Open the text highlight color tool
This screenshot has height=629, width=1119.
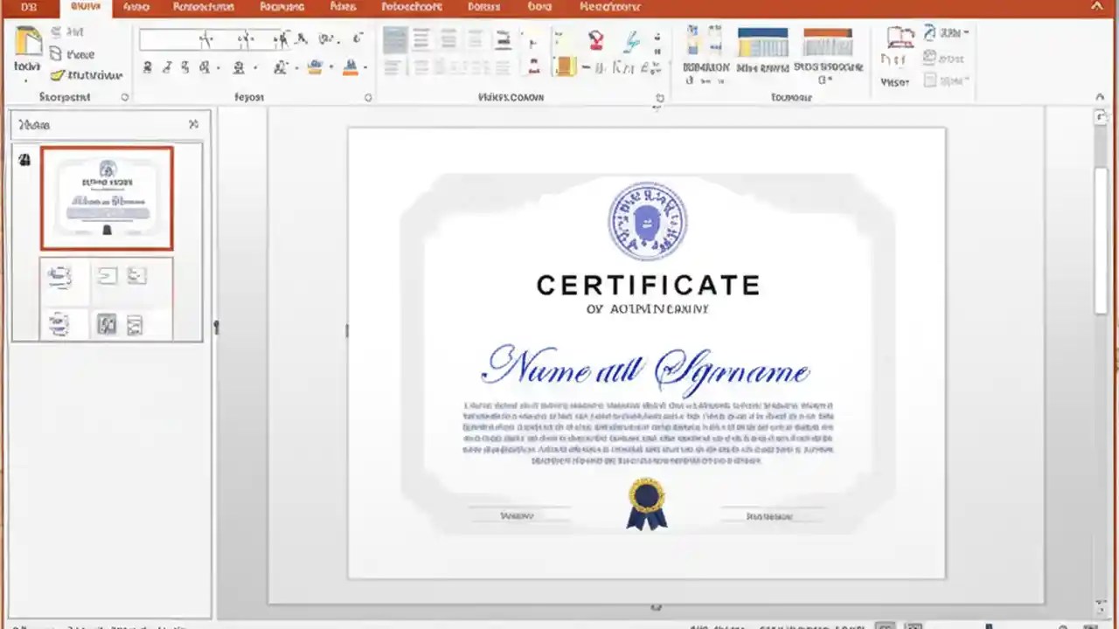[x=313, y=68]
